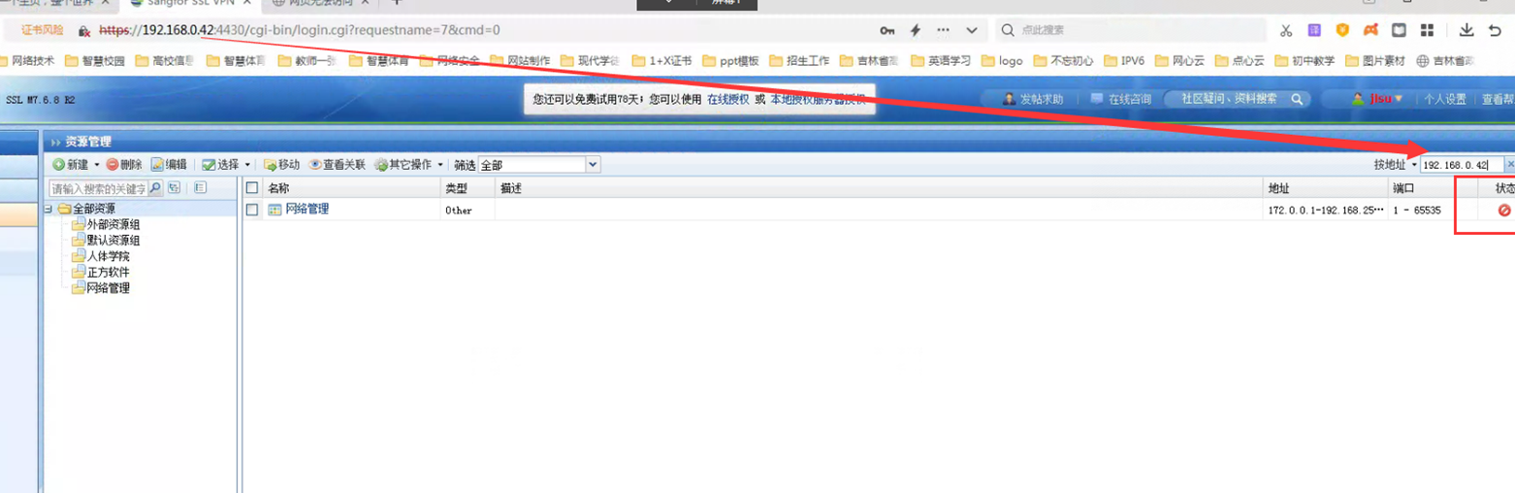Click the 在线咨询 link
The width and height of the screenshot is (1515, 493).
pos(1122,99)
